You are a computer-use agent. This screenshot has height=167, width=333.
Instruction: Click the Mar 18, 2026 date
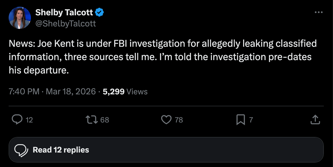71,92
